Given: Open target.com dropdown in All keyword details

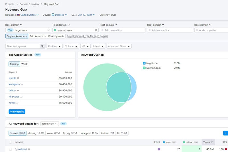Looking at the screenshot, I should coord(50,124).
